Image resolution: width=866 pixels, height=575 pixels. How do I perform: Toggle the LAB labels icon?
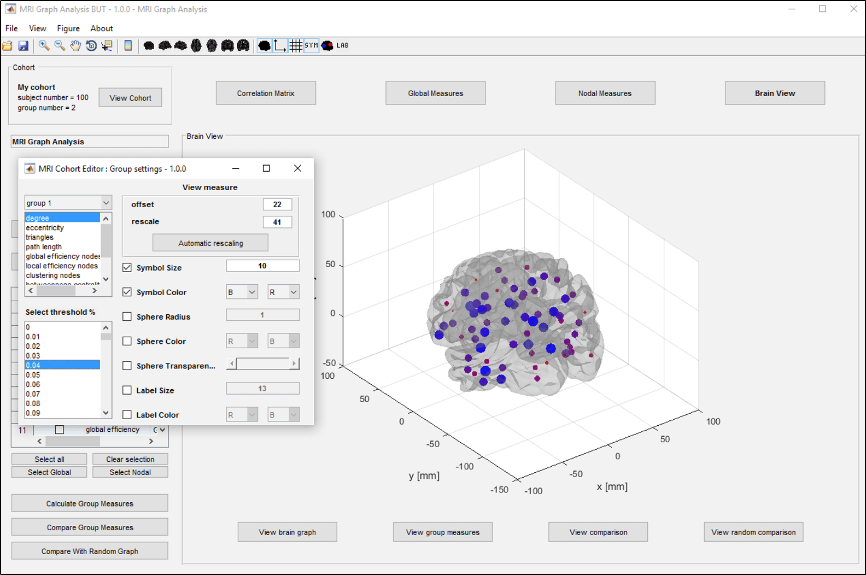coord(343,46)
